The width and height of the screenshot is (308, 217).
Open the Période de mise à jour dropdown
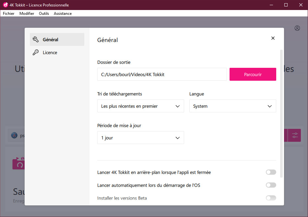[141, 138]
